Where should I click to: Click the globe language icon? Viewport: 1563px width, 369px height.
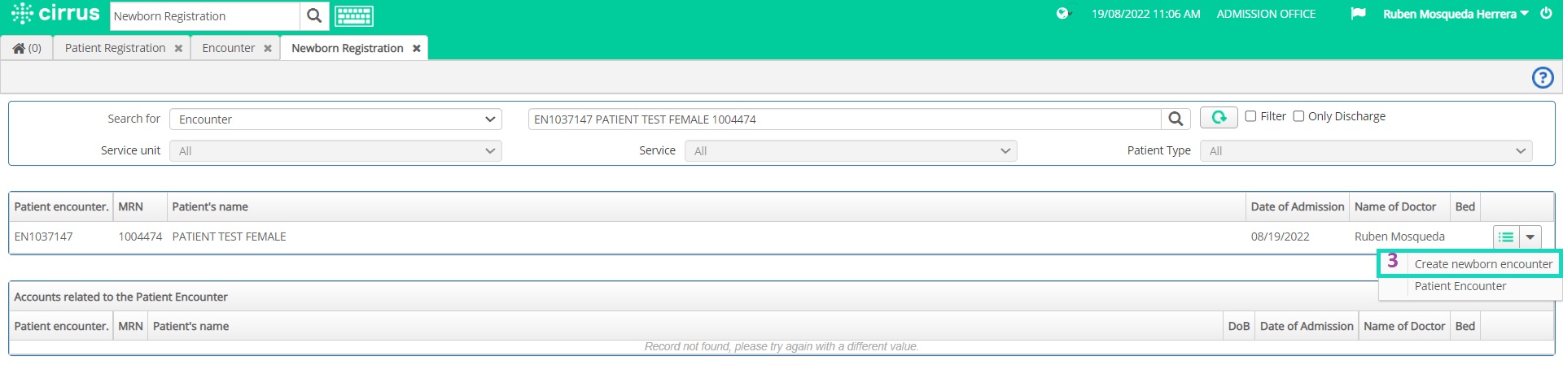[1062, 14]
